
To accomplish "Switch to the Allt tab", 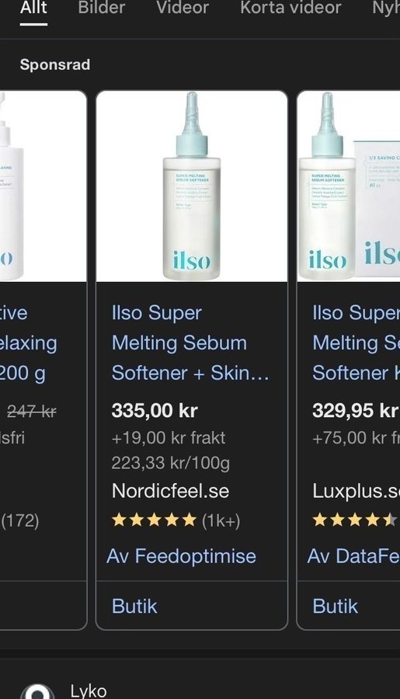I will coord(33,8).
